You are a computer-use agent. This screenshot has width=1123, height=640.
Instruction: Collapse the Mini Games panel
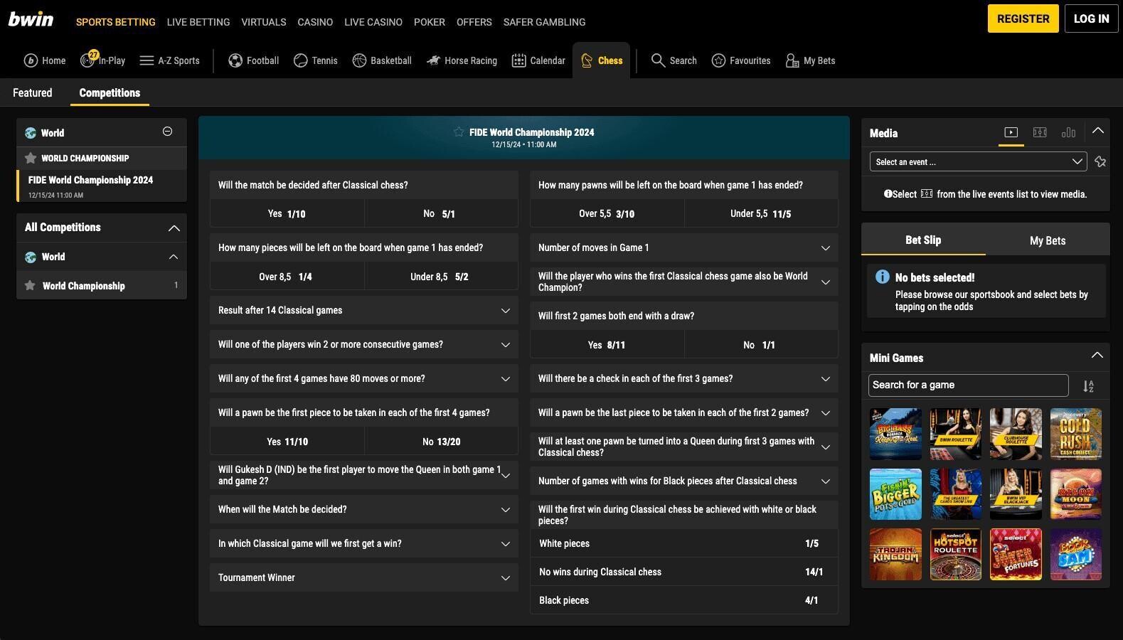coord(1097,355)
